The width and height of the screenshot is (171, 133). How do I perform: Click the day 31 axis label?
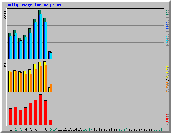click(x=160, y=129)
